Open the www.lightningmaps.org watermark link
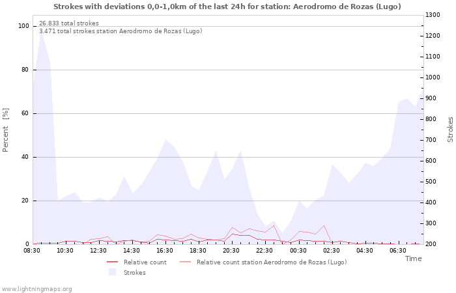Screen dimensions: 456x293 (37, 288)
